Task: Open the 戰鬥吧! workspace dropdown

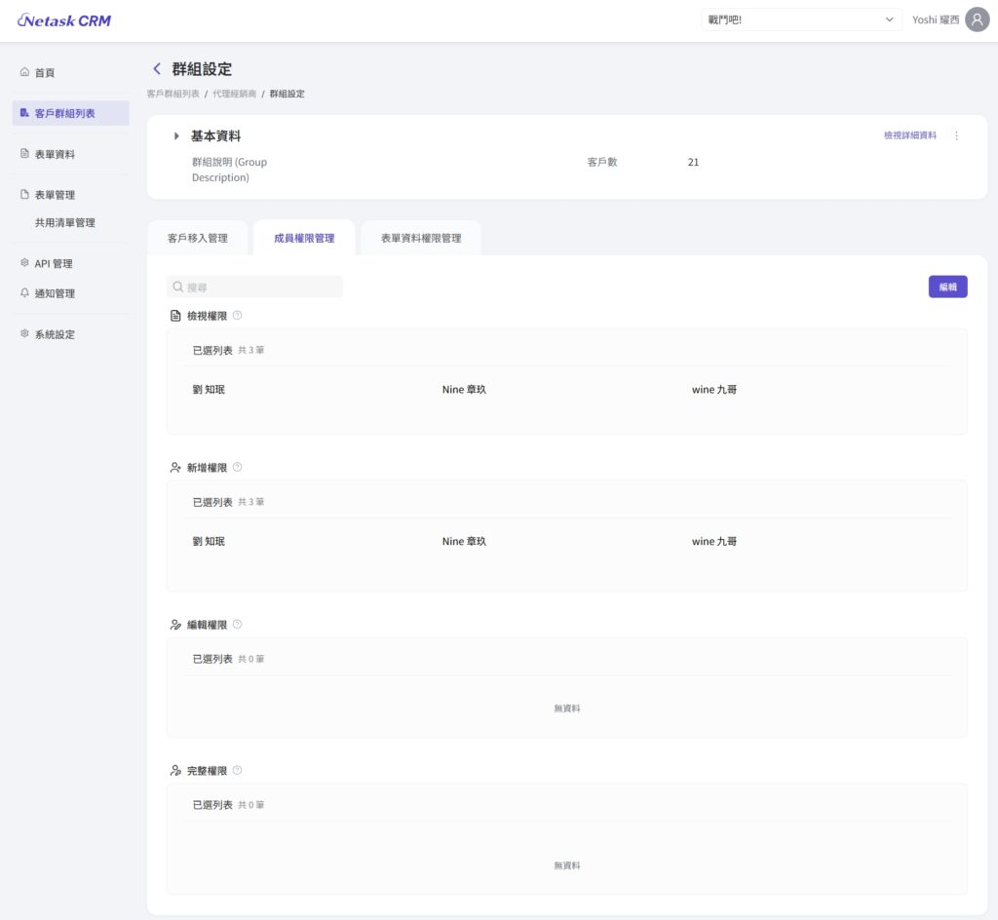Action: [x=801, y=19]
